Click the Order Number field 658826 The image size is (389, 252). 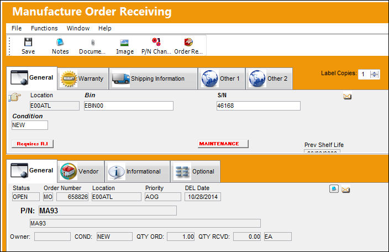point(72,197)
